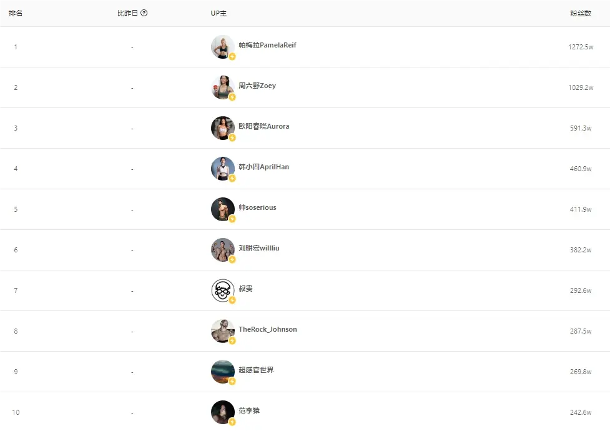Viewport: 610px width, 431px height.
Task: Open the cartoon avatar of 叔贵
Action: click(x=222, y=290)
